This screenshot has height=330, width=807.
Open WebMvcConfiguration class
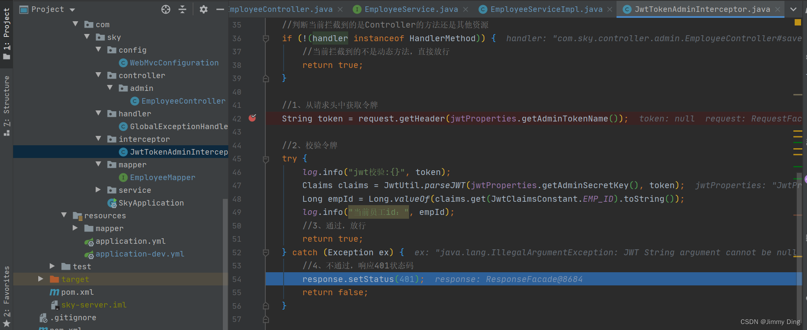pyautogui.click(x=174, y=63)
